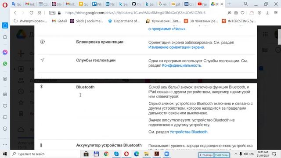Open Google apps grid in Drive
The width and height of the screenshot is (281, 158).
[265, 34]
